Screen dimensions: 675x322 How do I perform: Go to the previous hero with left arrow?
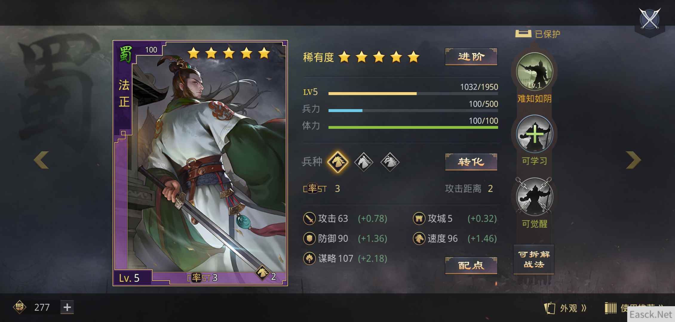click(41, 160)
